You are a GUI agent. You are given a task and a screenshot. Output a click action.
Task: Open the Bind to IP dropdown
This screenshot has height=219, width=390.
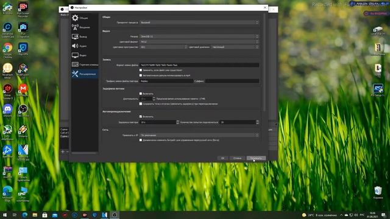coord(199,135)
